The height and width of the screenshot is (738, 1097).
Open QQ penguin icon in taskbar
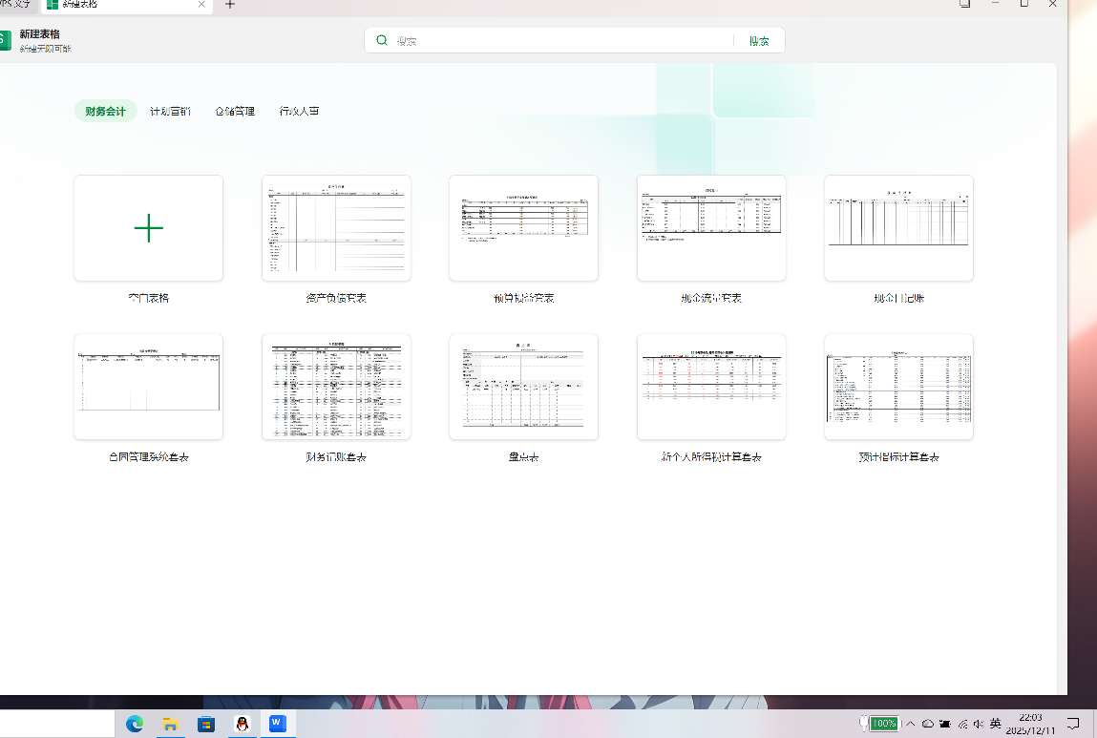pos(243,724)
